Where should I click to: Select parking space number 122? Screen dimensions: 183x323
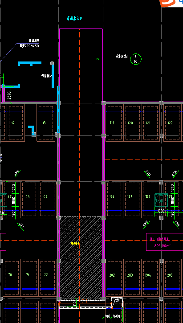click(170, 123)
